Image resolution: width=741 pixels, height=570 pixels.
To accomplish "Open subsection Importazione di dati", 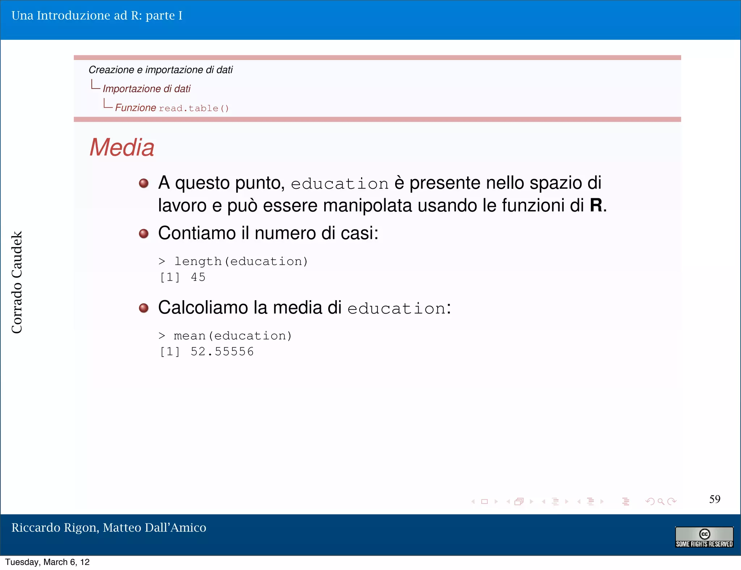I will tap(147, 89).
